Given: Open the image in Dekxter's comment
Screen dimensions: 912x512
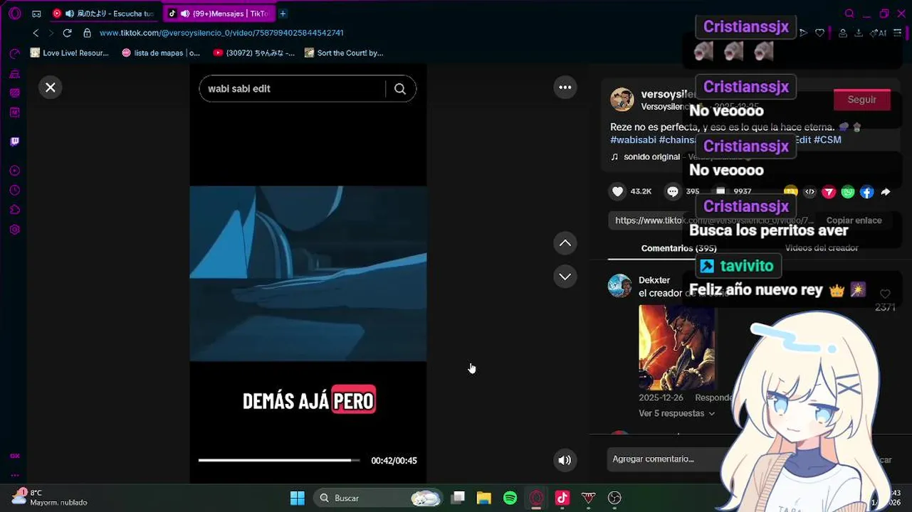Looking at the screenshot, I should coord(676,347).
